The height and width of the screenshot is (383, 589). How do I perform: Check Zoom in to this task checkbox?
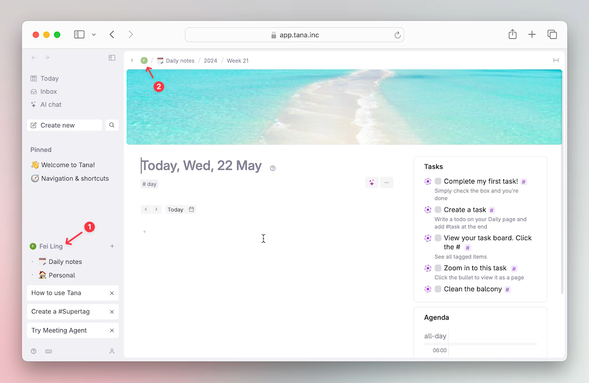[438, 268]
